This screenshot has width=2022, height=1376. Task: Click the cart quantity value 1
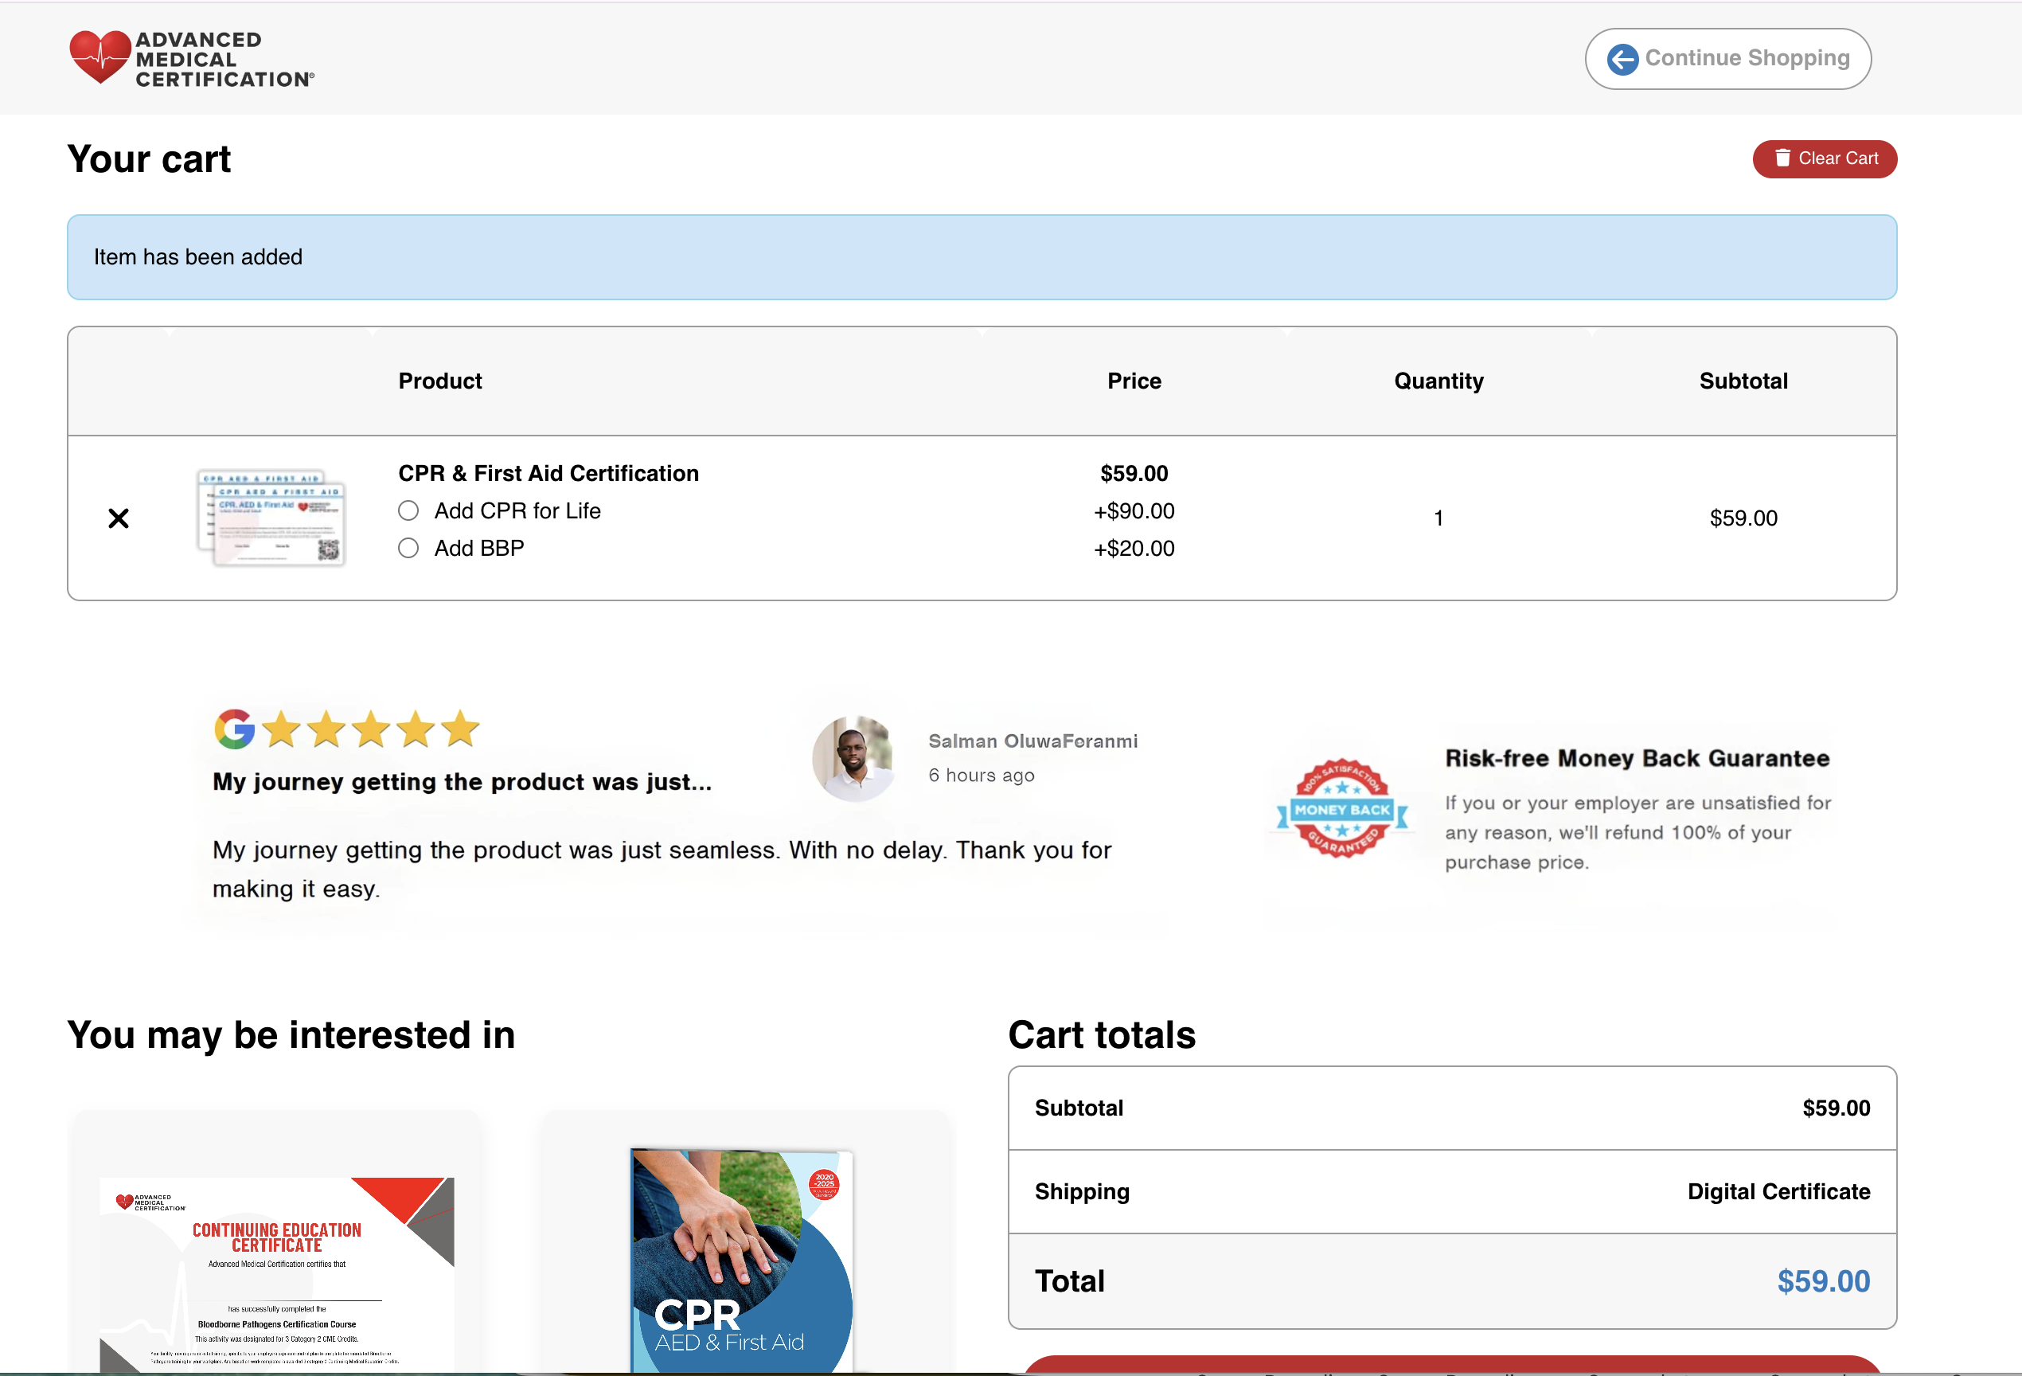click(1438, 518)
